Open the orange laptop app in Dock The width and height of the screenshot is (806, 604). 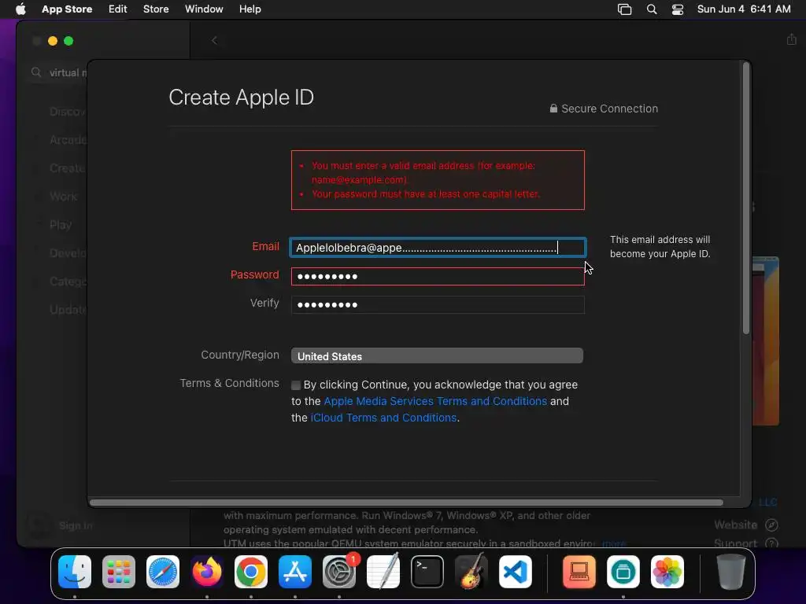(x=579, y=572)
